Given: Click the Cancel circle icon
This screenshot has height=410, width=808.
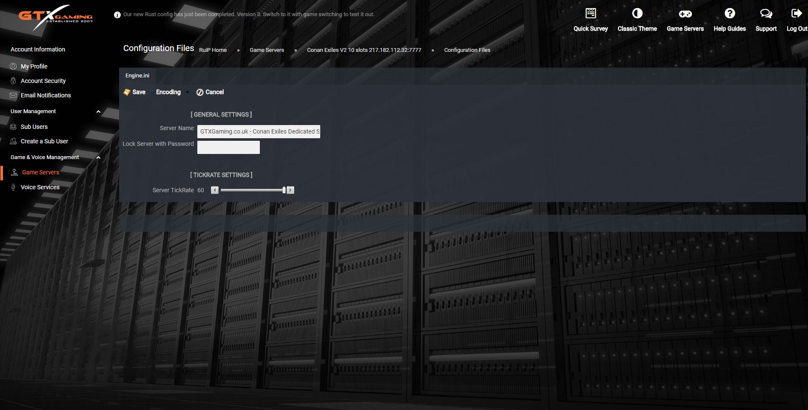Looking at the screenshot, I should (x=200, y=92).
